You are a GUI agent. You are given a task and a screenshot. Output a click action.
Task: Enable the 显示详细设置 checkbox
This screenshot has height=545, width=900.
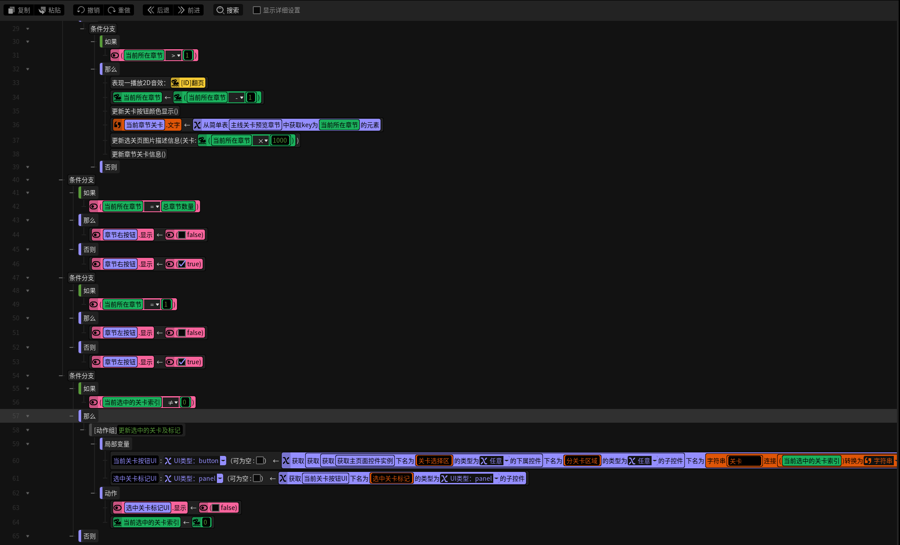[257, 10]
